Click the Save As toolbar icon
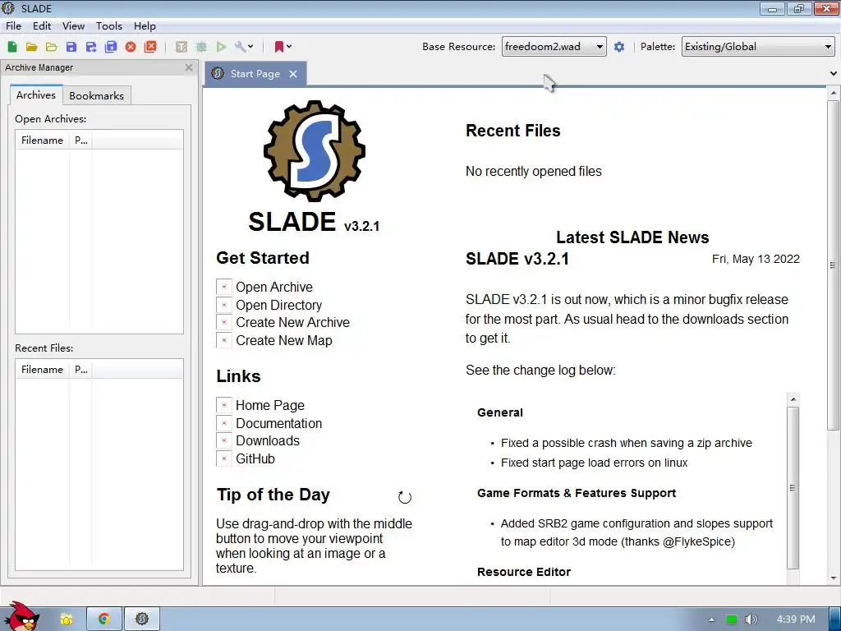The image size is (841, 631). click(x=91, y=47)
